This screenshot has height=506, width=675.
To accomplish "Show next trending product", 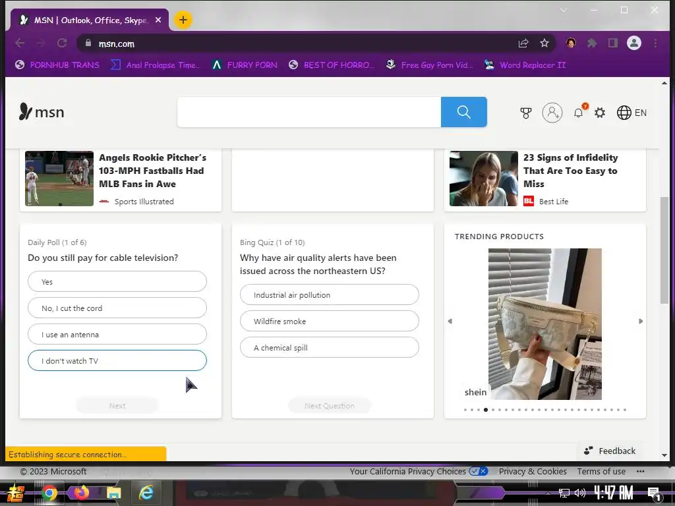I will (641, 321).
